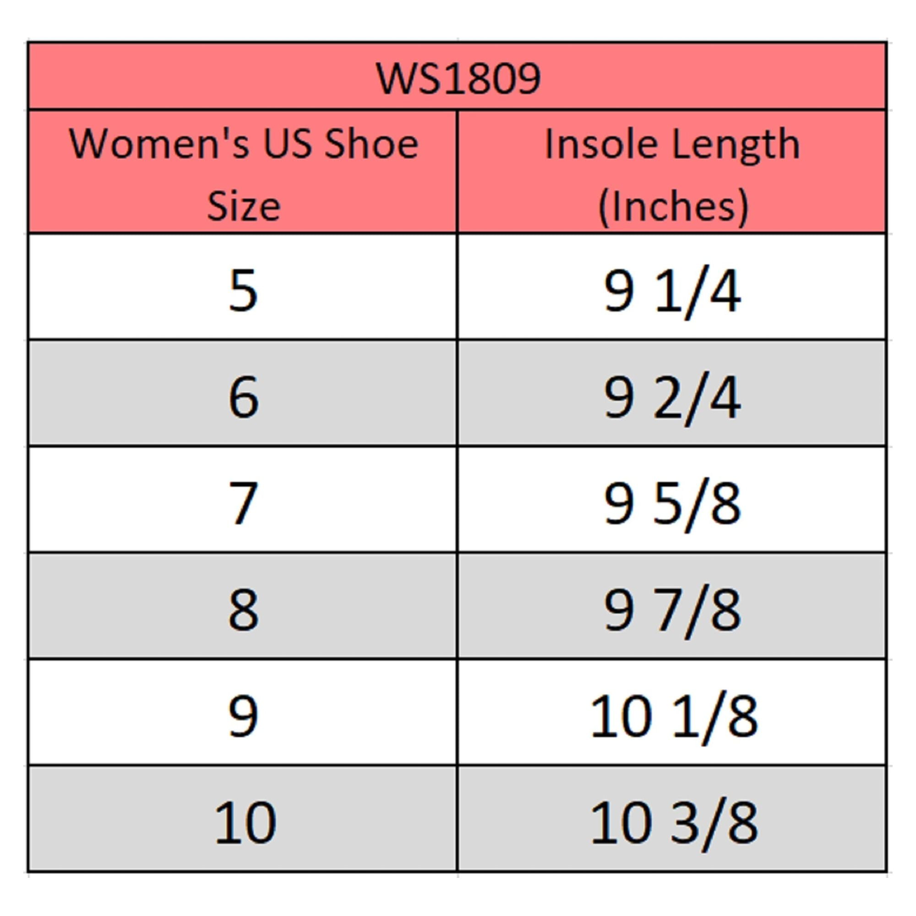
Task: Select the 9 5/8 insole length cell
Action: 672,499
